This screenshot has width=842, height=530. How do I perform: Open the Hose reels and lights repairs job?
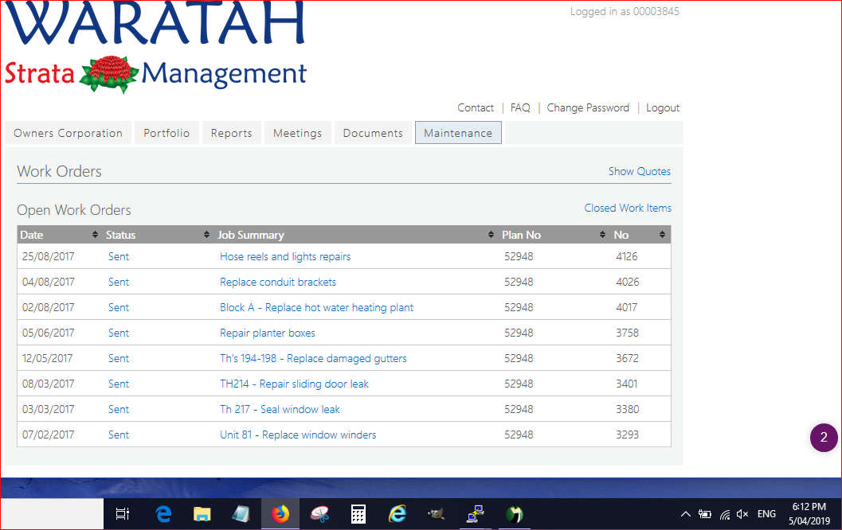pos(285,256)
